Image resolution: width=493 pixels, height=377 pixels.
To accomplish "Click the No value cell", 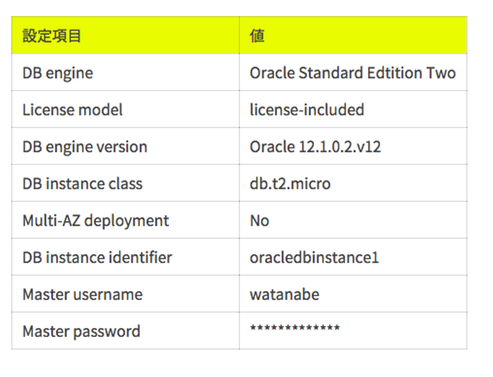I will pyautogui.click(x=260, y=221).
